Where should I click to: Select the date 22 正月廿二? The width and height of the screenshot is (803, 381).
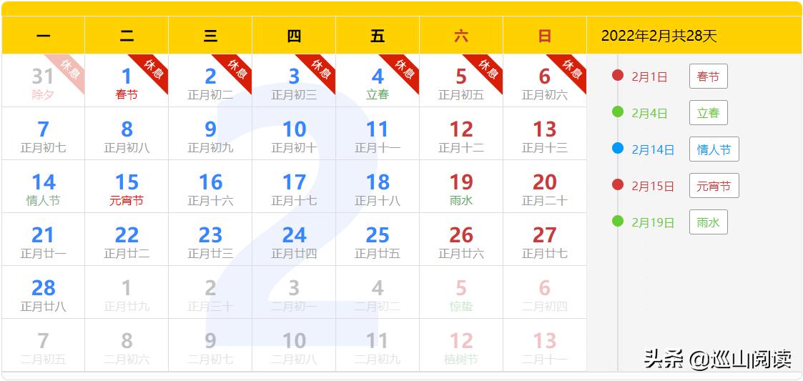pyautogui.click(x=127, y=239)
